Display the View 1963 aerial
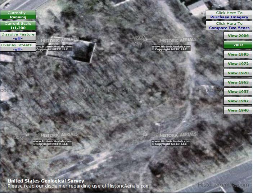253x194 pixels. 238,82
